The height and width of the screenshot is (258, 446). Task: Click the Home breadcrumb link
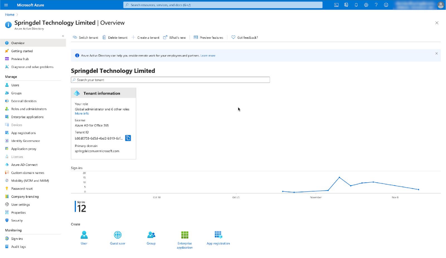pyautogui.click(x=10, y=15)
